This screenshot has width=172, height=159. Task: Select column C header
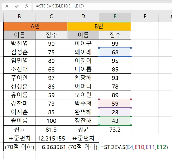tap(51, 17)
